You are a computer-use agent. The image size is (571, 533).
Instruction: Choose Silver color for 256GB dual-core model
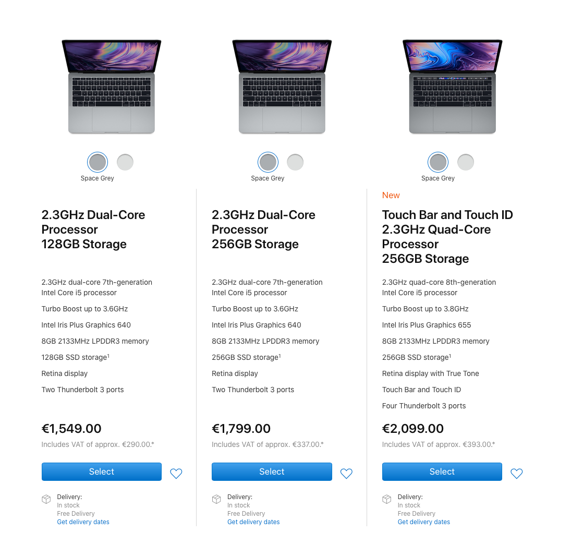coord(295,162)
